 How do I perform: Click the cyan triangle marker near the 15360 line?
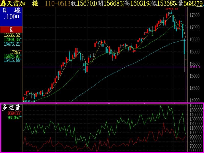84,69
